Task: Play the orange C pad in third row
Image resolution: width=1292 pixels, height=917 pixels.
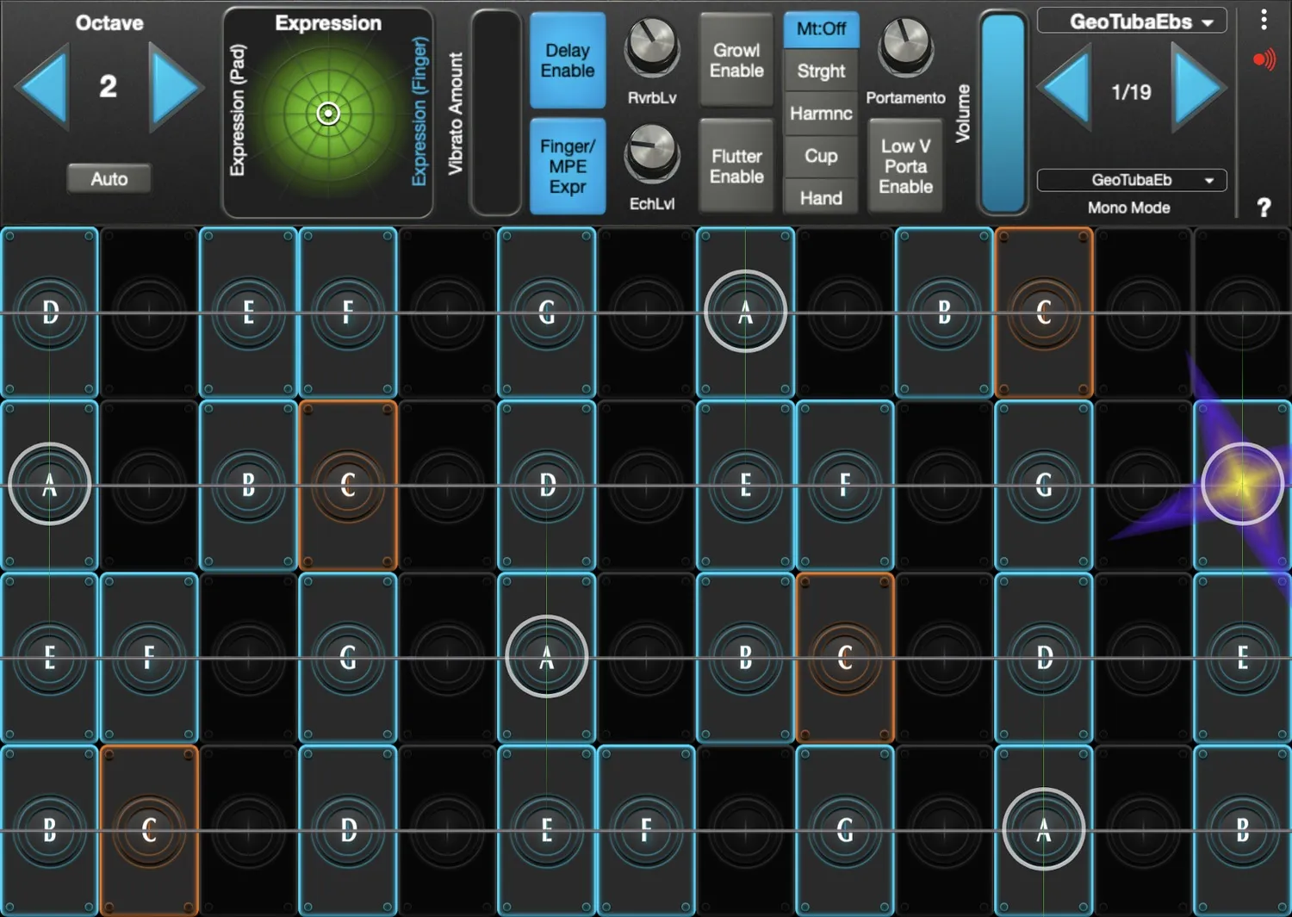Action: [845, 658]
